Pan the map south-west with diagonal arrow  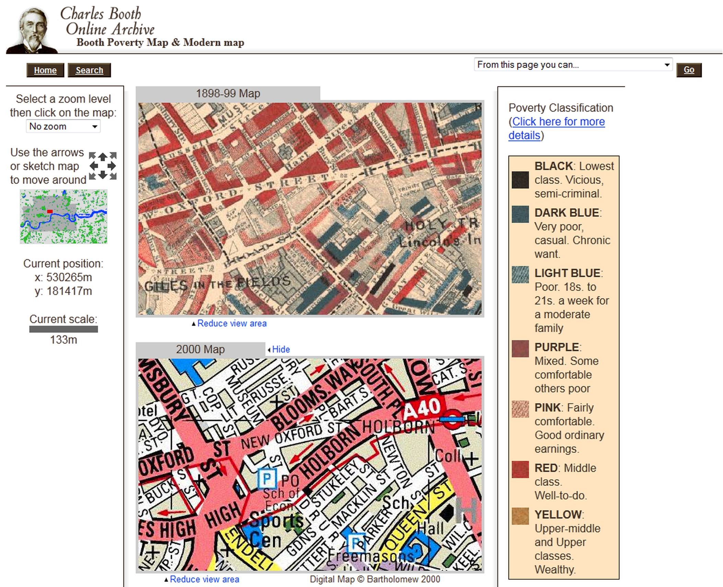92,176
